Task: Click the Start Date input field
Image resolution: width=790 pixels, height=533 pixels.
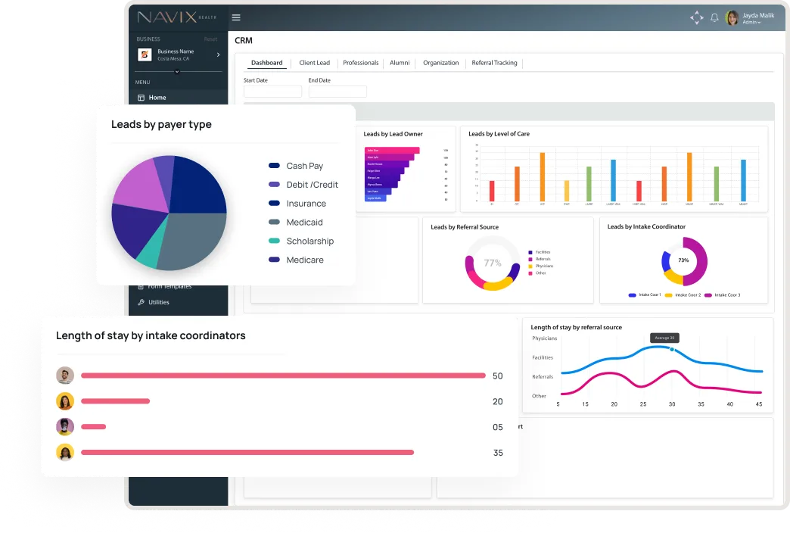Action: coord(272,91)
